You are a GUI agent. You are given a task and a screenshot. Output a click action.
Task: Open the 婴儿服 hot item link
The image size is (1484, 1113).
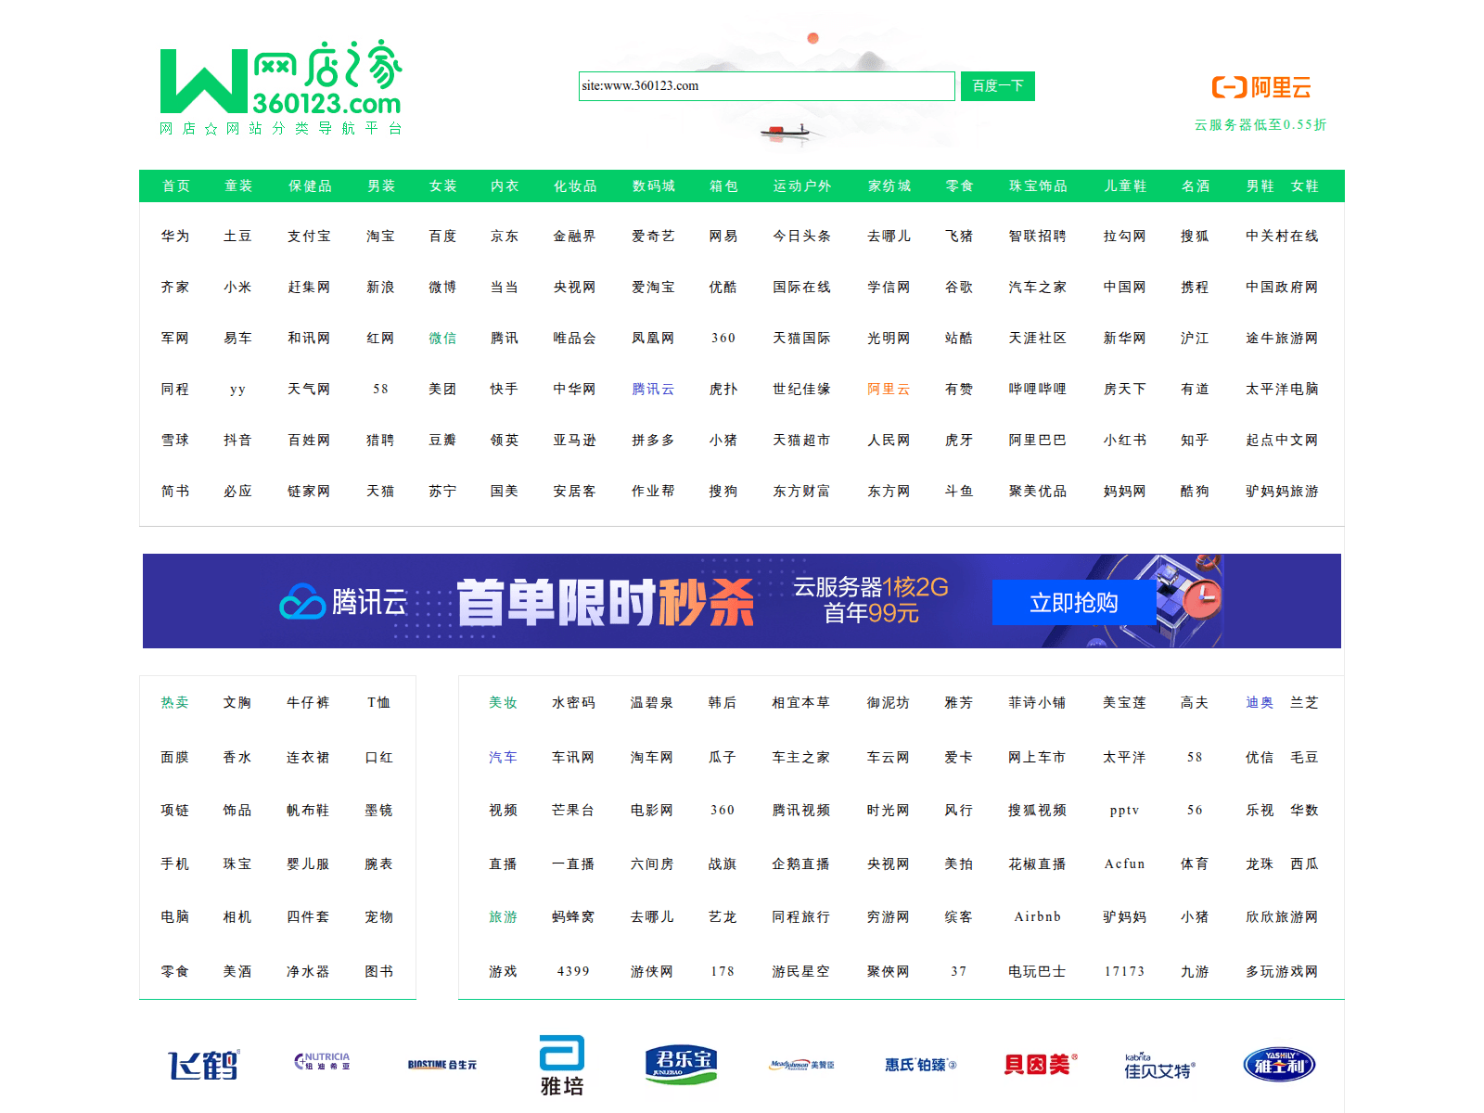pyautogui.click(x=308, y=864)
